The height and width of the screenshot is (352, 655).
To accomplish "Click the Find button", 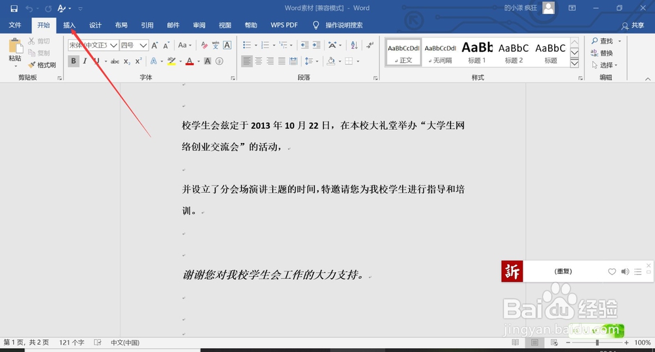I will click(x=603, y=41).
